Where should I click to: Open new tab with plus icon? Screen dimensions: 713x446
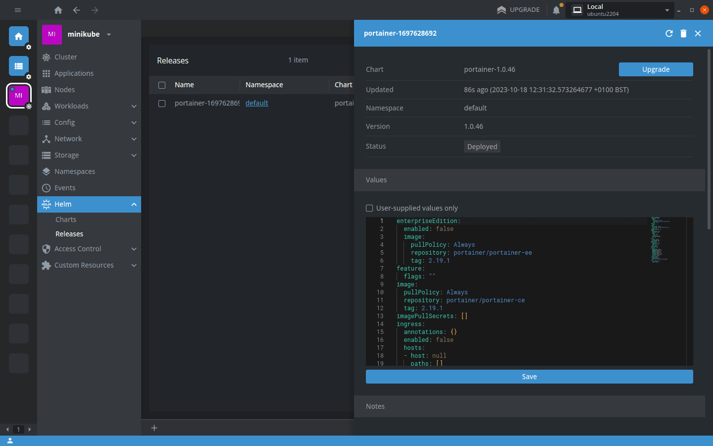154,428
